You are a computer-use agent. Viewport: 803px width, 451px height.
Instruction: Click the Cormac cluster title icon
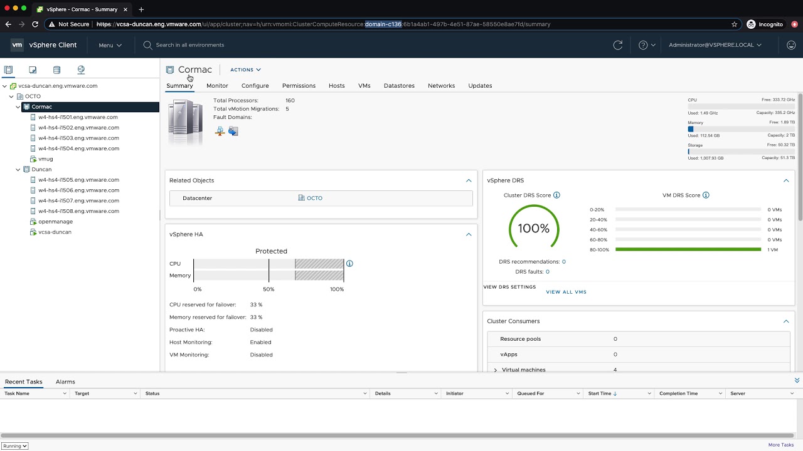170,70
